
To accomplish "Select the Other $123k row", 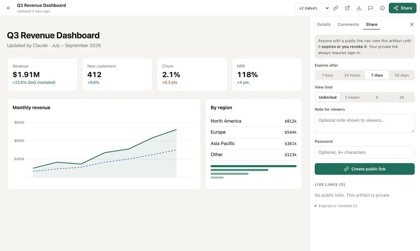I will pyautogui.click(x=254, y=155).
